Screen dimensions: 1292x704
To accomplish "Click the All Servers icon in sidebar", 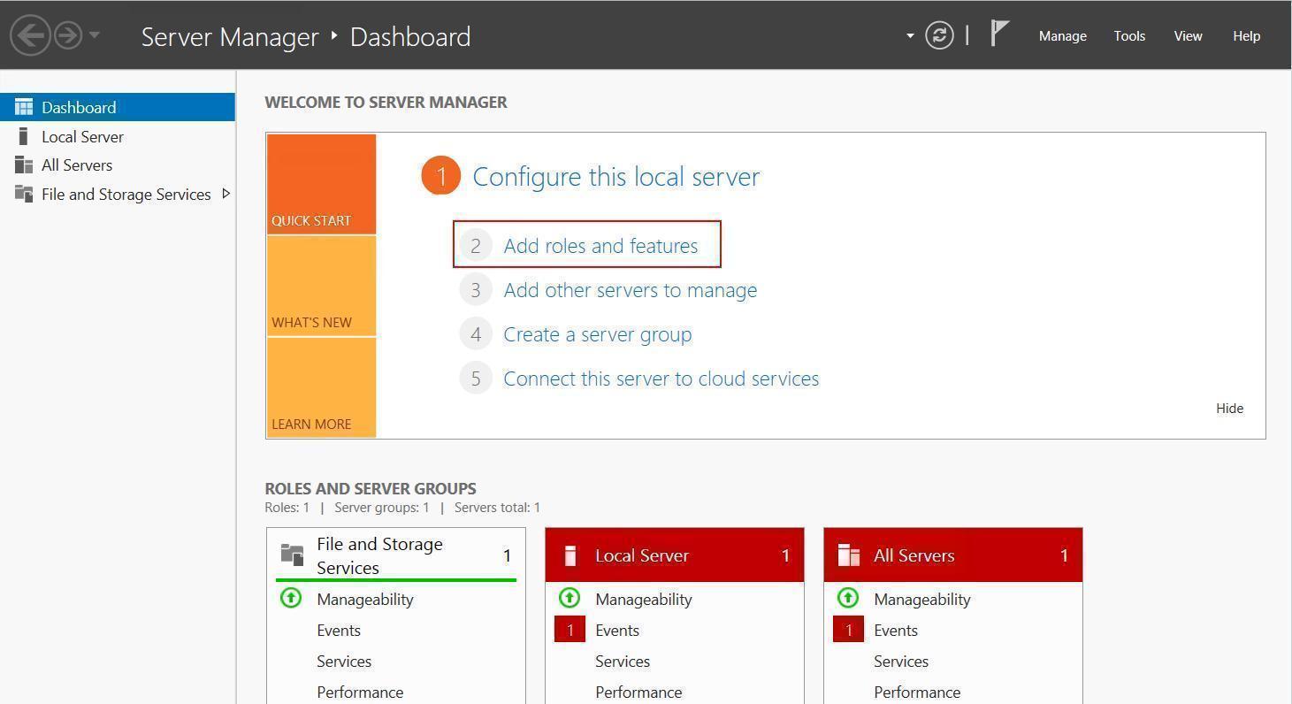I will pyautogui.click(x=24, y=165).
